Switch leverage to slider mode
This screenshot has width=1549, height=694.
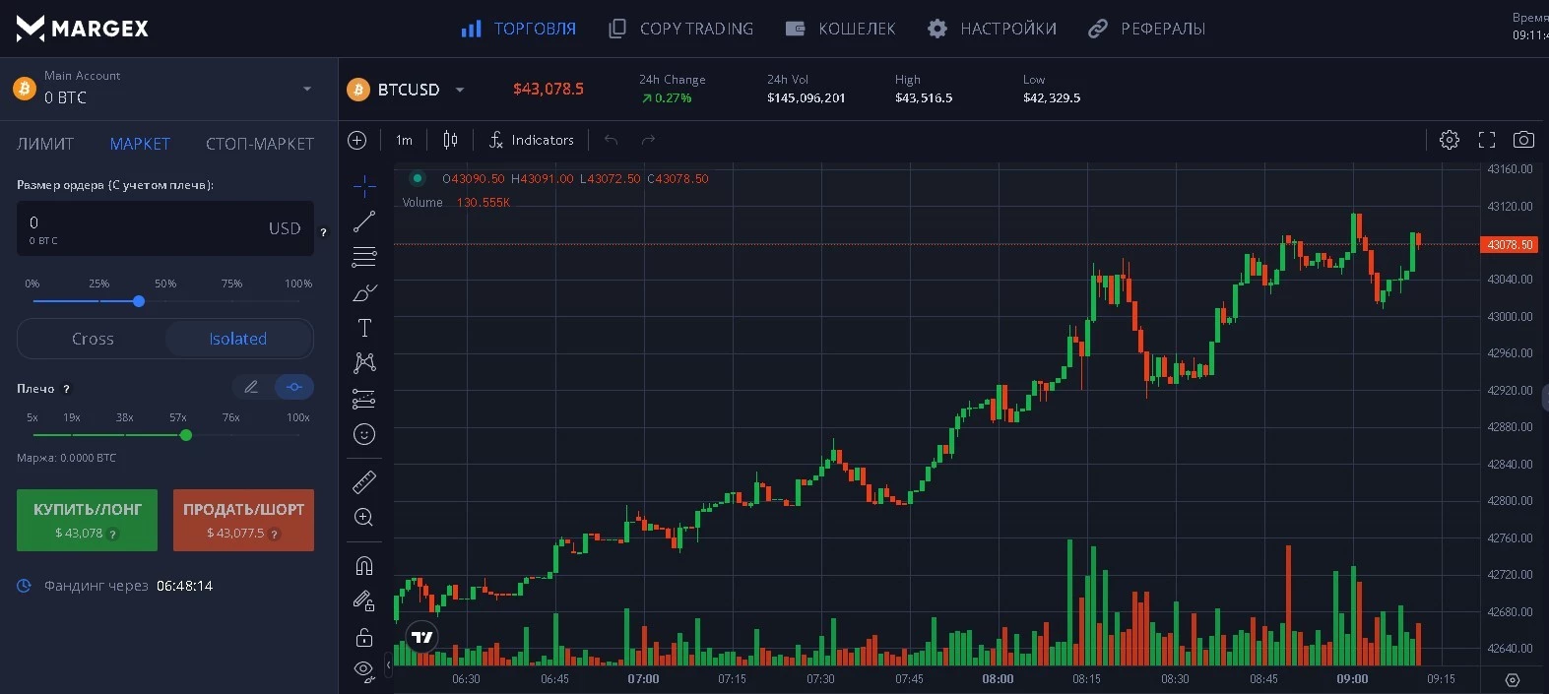(294, 387)
